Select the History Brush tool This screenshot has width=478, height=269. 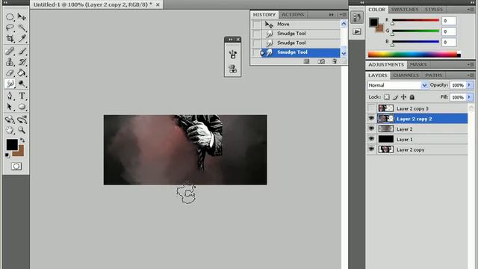click(x=22, y=62)
